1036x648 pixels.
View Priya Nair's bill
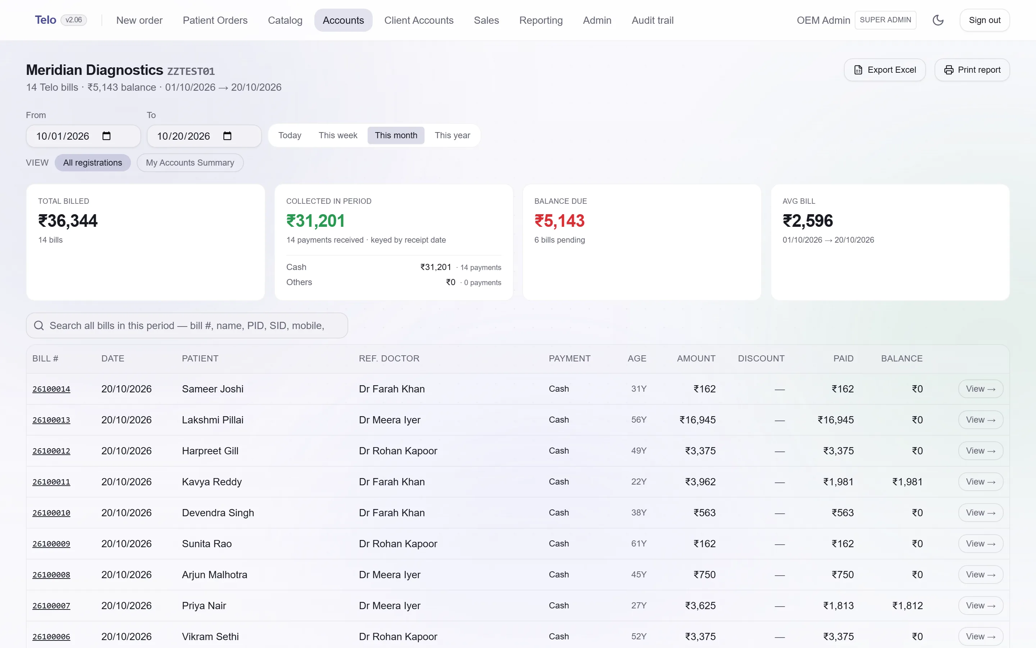pyautogui.click(x=980, y=606)
